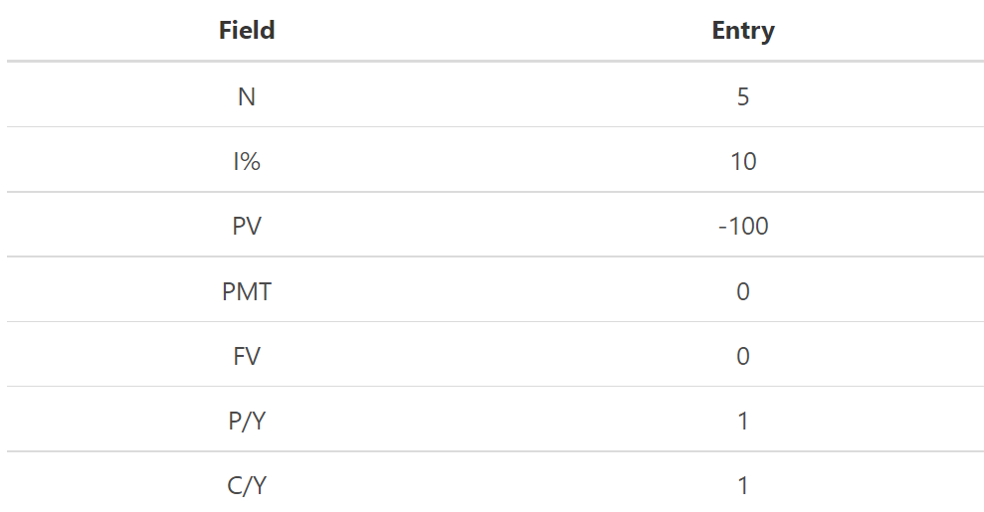Click the I% entry value 10
This screenshot has height=512, width=984.
point(743,161)
